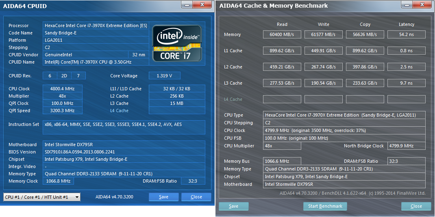Click the L2 Cache Latency value 2.5 ns

(407, 67)
